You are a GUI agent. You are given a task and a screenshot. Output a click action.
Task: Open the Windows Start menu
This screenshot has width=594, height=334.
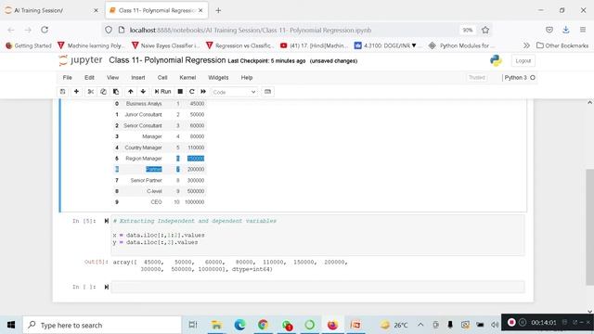(11, 325)
